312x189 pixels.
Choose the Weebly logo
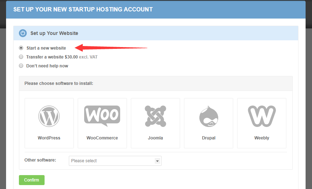click(x=262, y=116)
